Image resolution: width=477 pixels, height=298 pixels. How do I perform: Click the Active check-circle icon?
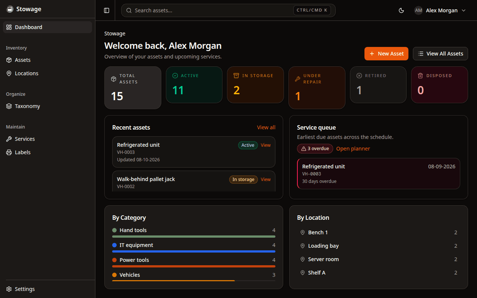tap(175, 76)
